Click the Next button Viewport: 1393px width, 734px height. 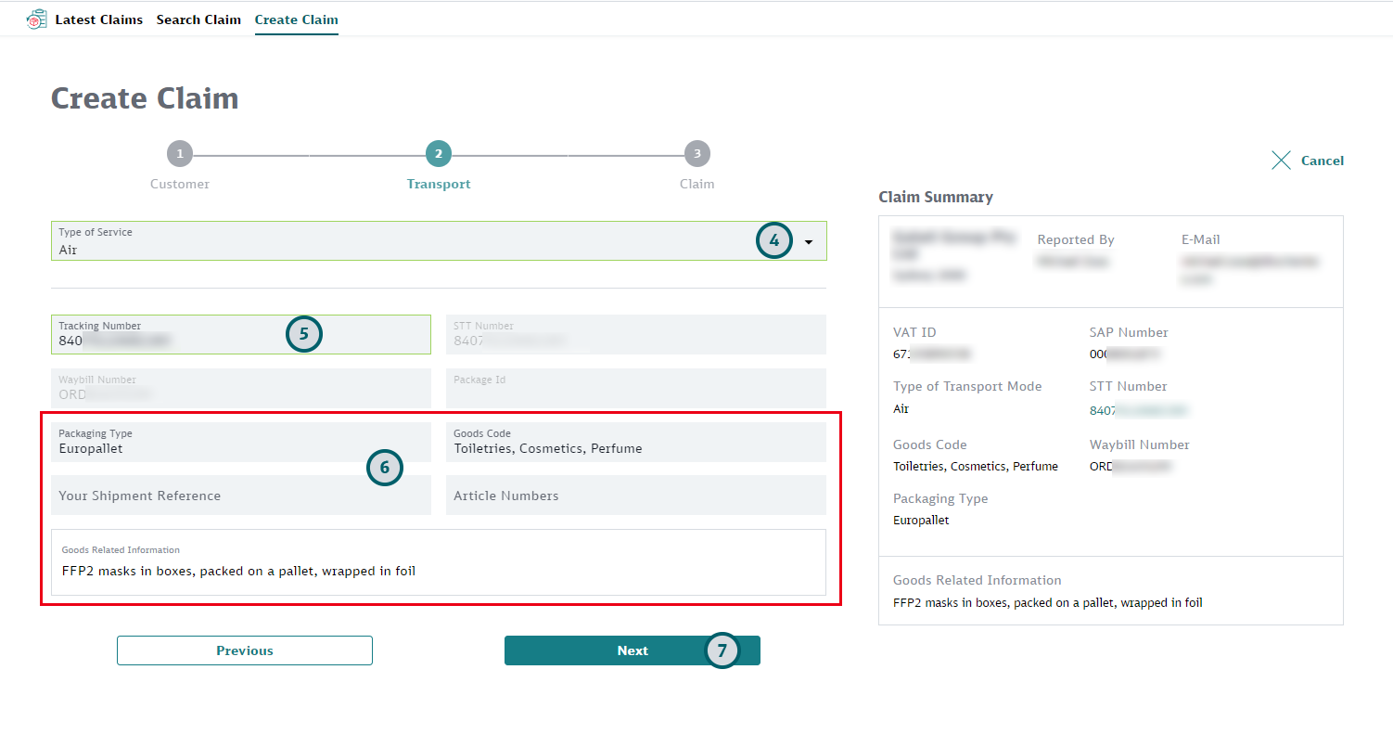[x=632, y=650]
